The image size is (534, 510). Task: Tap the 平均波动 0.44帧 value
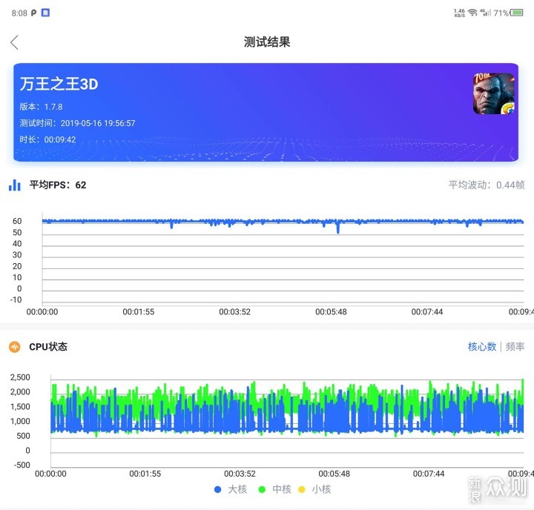click(x=487, y=185)
